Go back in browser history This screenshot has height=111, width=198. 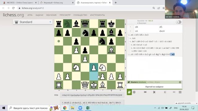3,8
